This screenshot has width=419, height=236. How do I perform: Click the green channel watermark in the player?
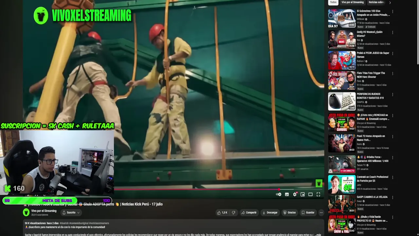[x=319, y=183]
